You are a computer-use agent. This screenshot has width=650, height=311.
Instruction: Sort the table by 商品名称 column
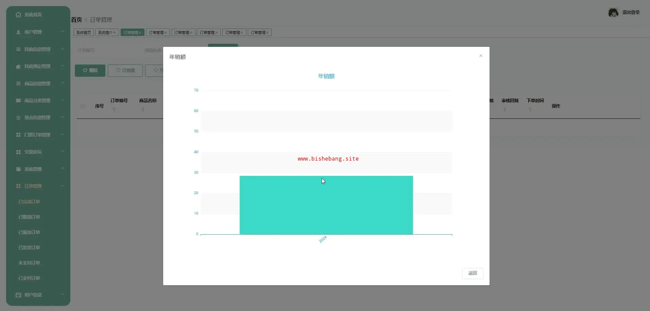(143, 109)
